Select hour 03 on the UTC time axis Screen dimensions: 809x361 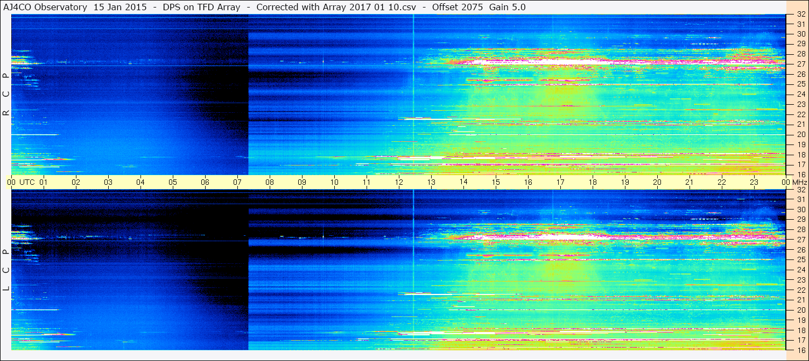tap(108, 182)
